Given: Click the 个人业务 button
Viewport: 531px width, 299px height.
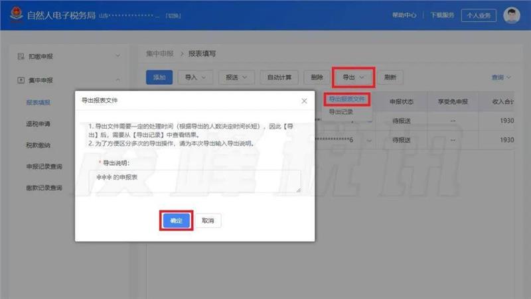Looking at the screenshot, I should (x=479, y=15).
